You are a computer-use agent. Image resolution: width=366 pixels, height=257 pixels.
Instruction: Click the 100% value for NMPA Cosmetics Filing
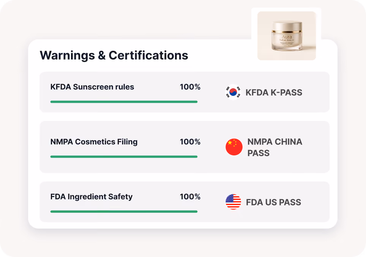[190, 142]
